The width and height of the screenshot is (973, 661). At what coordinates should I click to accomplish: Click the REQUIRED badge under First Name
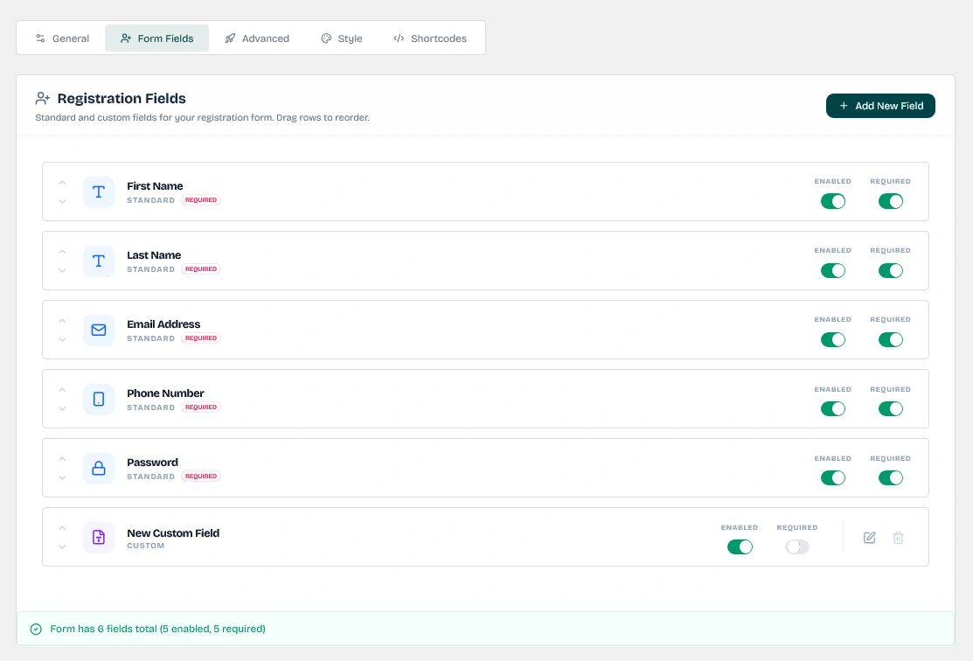pyautogui.click(x=201, y=200)
